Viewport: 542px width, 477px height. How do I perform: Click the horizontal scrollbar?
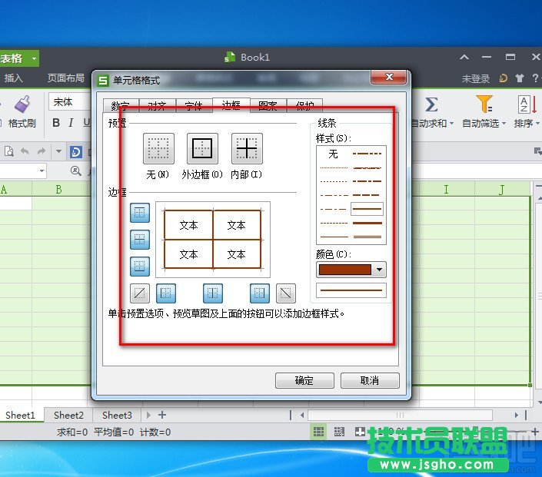coord(400,415)
